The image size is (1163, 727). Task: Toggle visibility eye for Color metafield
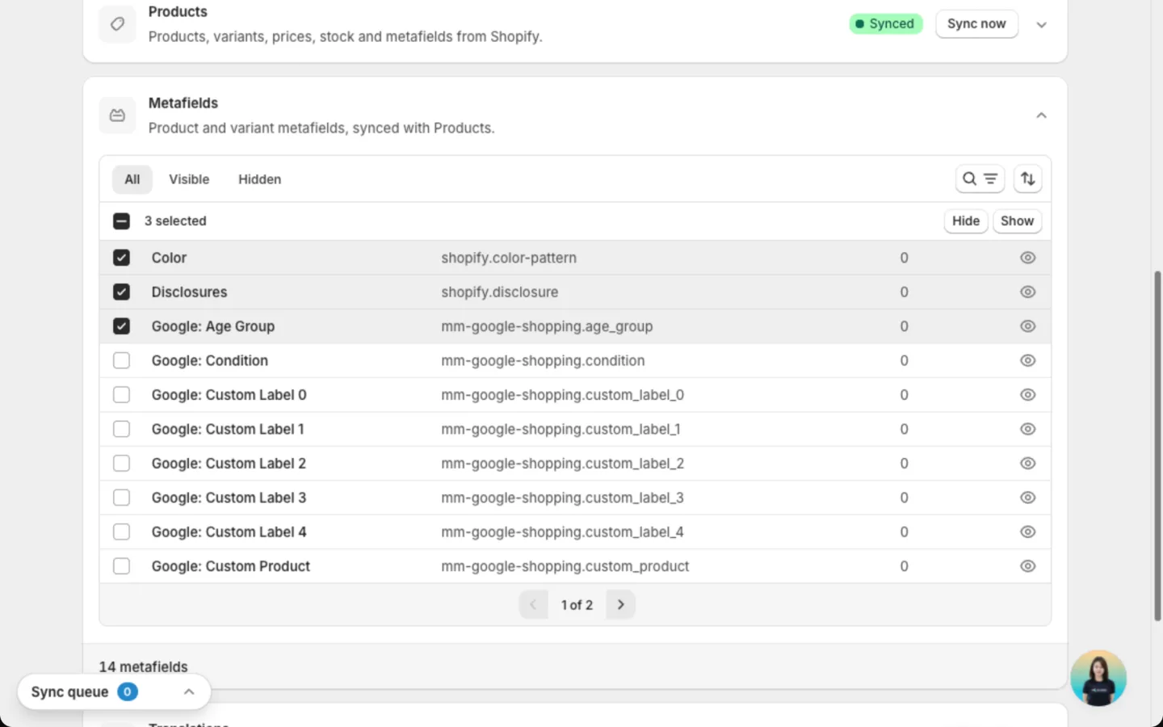point(1027,258)
